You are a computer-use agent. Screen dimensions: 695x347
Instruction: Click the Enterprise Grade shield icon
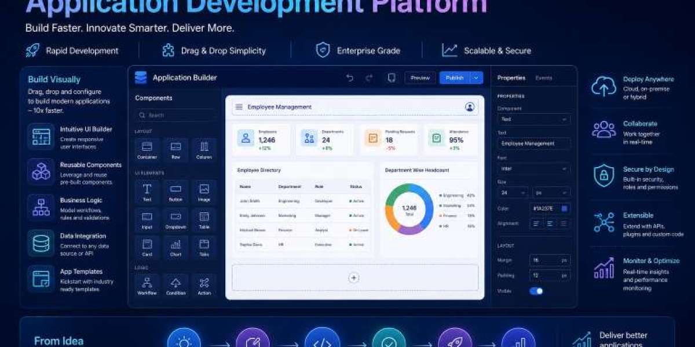coord(323,50)
